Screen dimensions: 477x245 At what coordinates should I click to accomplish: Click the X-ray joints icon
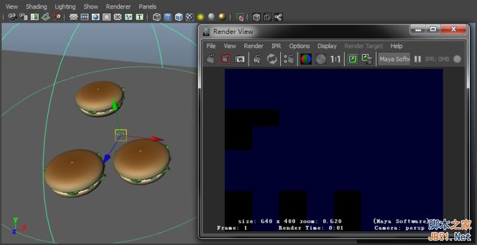[x=278, y=17]
